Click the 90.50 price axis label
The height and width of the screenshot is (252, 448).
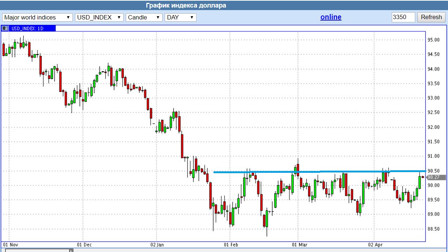[x=434, y=171]
